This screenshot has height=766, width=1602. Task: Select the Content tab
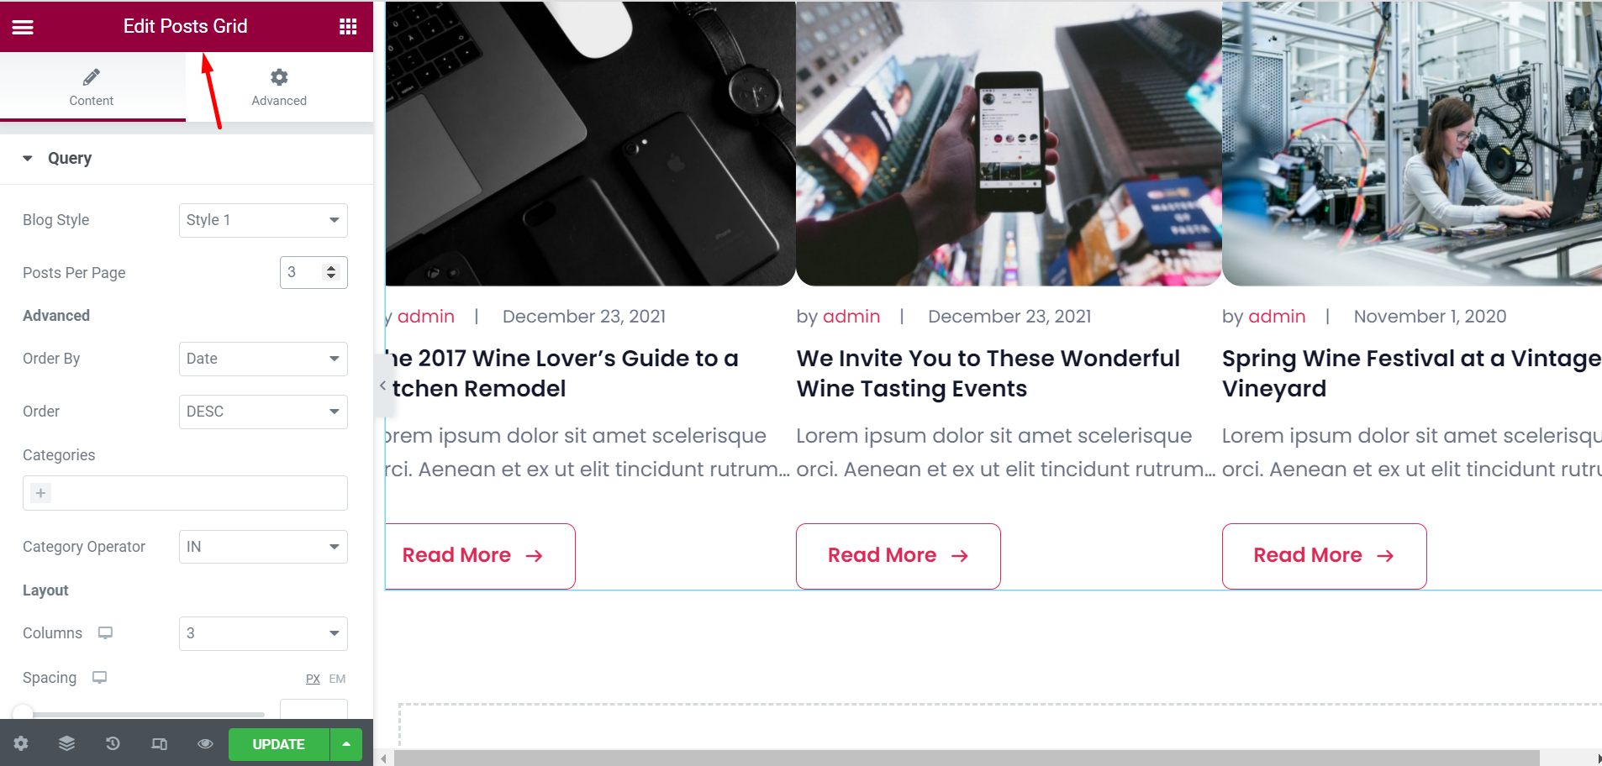pos(92,87)
